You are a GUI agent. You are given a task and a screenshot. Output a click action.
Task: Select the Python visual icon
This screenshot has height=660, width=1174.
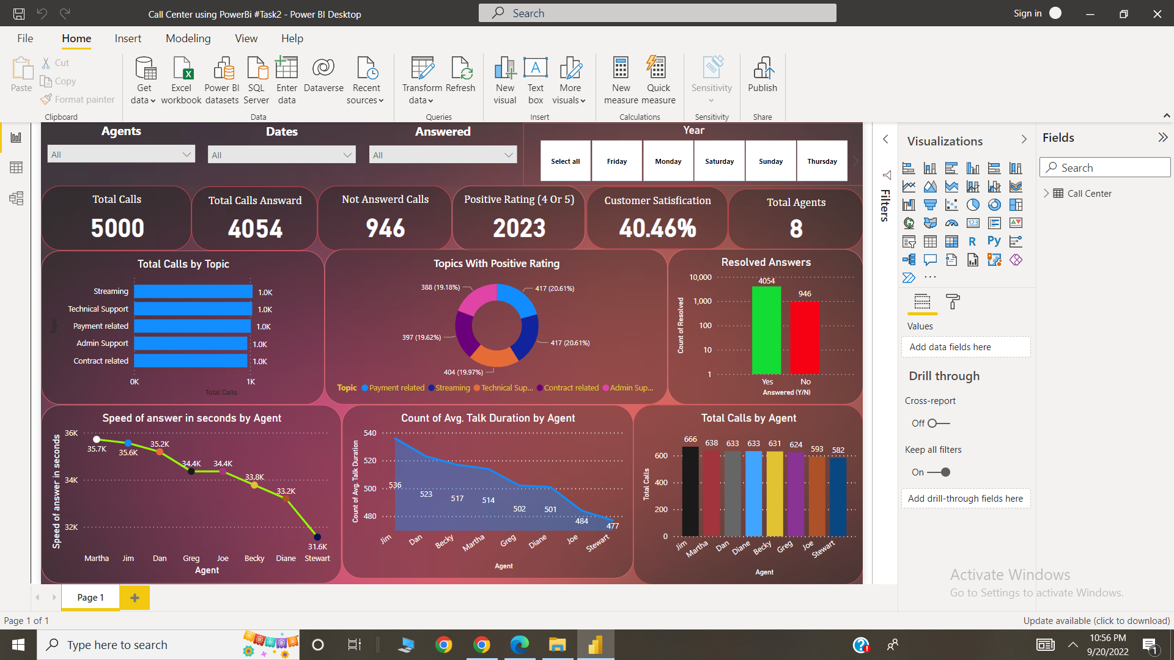coord(994,241)
